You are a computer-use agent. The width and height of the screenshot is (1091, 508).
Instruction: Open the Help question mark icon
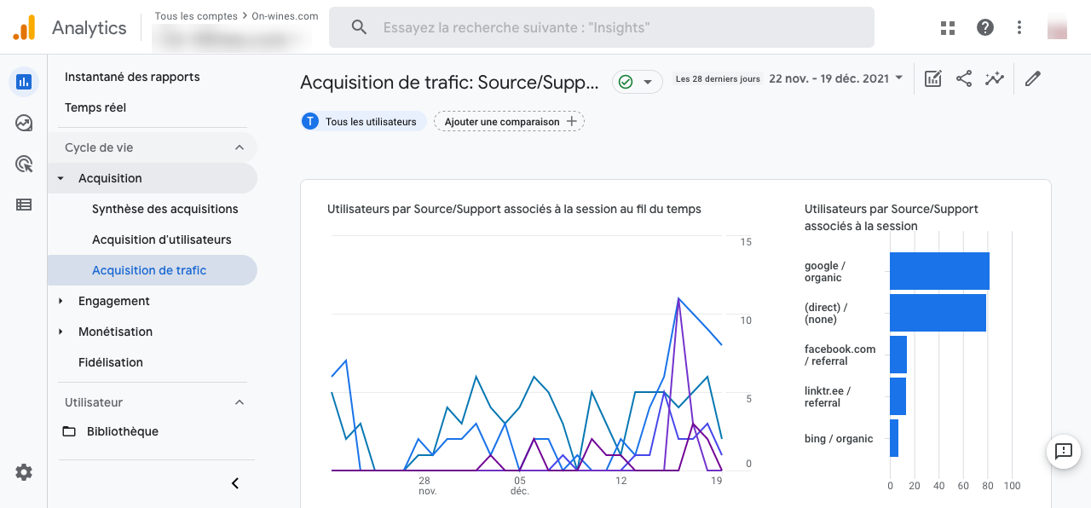[985, 27]
